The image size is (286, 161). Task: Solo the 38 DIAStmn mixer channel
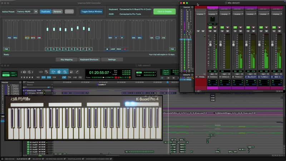210,31
